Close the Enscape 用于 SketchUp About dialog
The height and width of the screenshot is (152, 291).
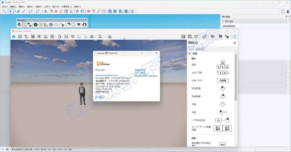156,53
